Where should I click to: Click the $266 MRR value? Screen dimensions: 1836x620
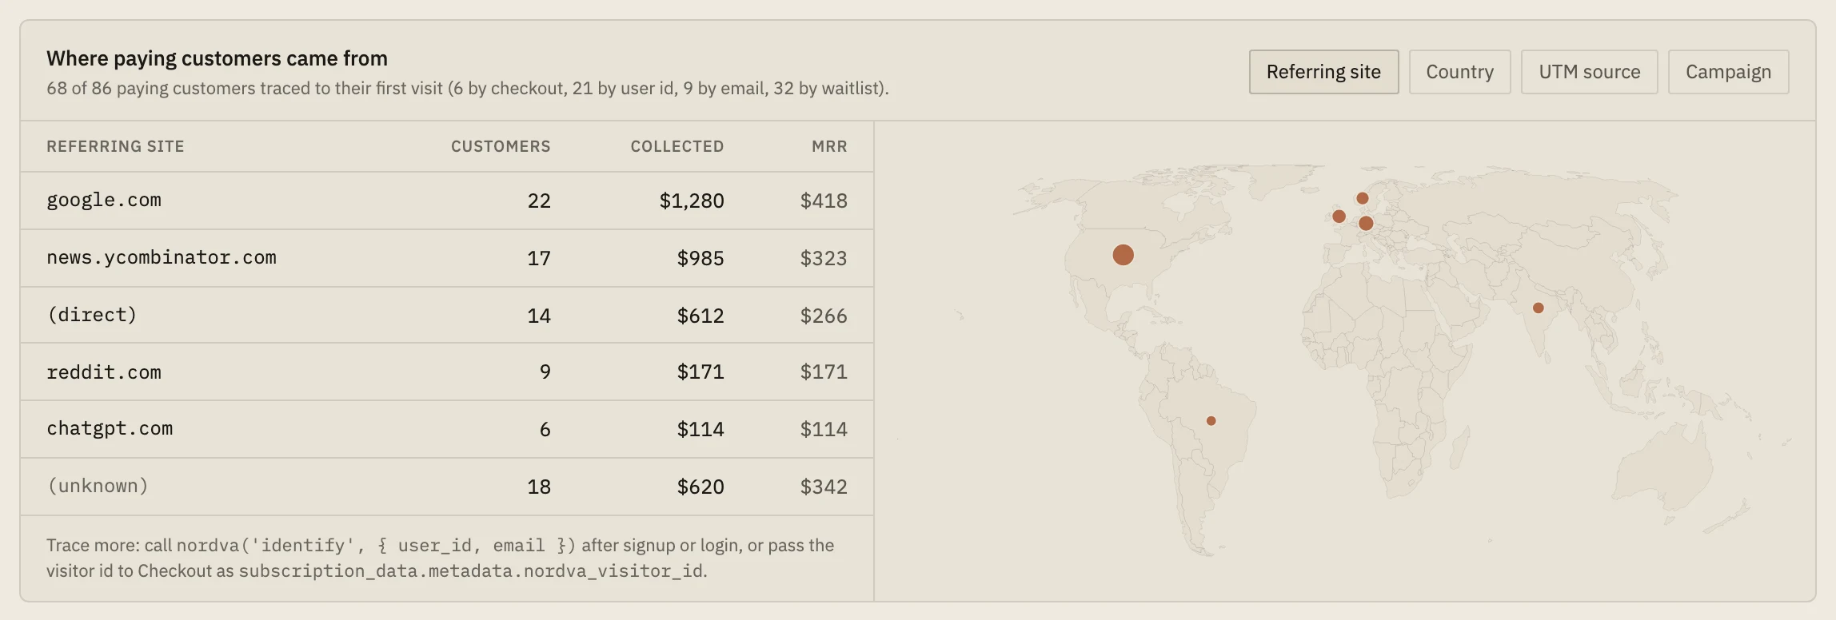point(824,316)
